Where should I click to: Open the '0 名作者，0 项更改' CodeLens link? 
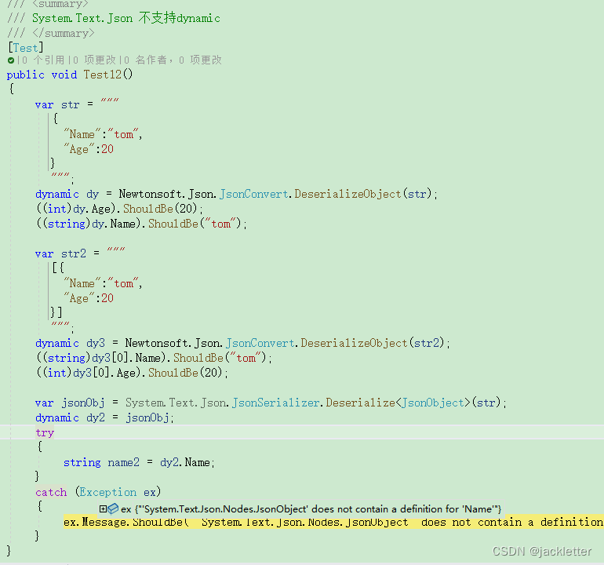pos(173,60)
